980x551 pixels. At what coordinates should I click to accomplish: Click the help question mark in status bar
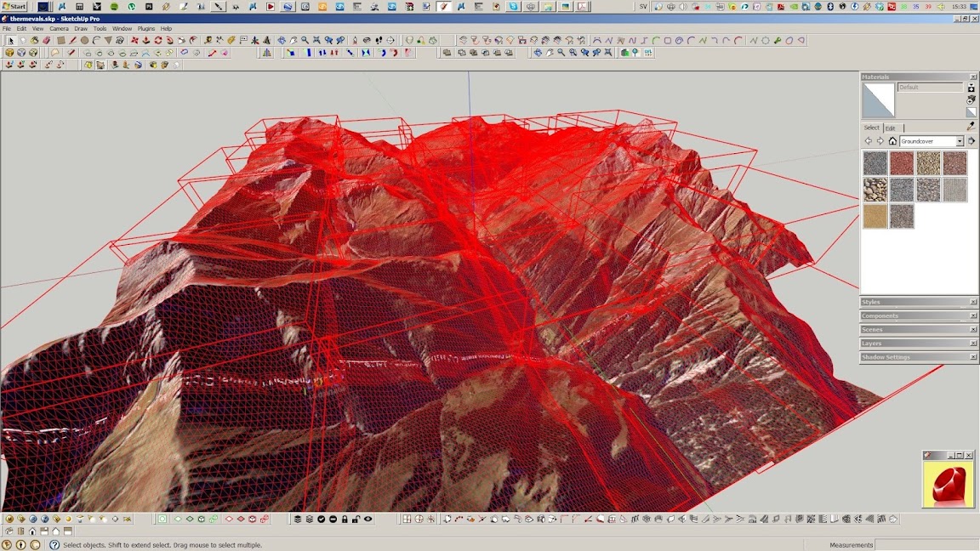tap(54, 545)
